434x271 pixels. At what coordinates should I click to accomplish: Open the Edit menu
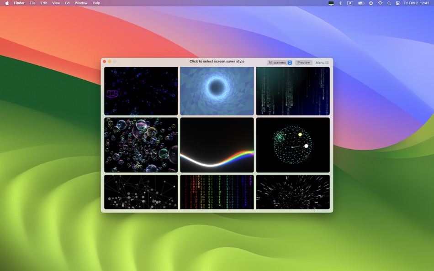[44, 3]
